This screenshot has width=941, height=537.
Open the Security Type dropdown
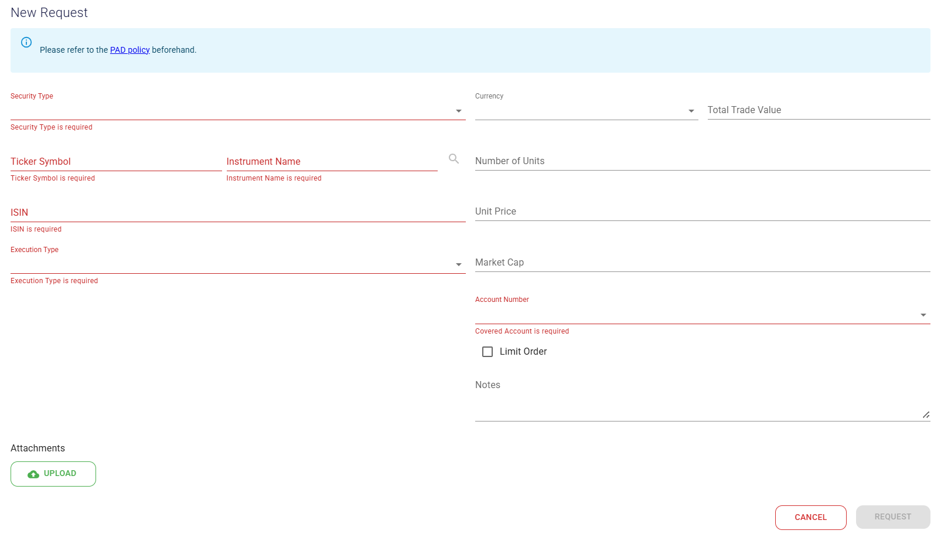click(237, 111)
